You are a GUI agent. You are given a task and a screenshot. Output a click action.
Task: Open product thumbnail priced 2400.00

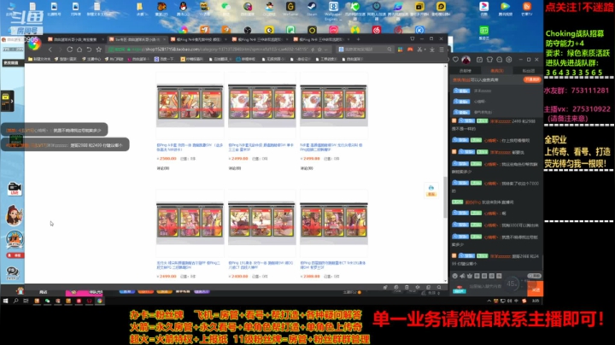click(x=261, y=223)
